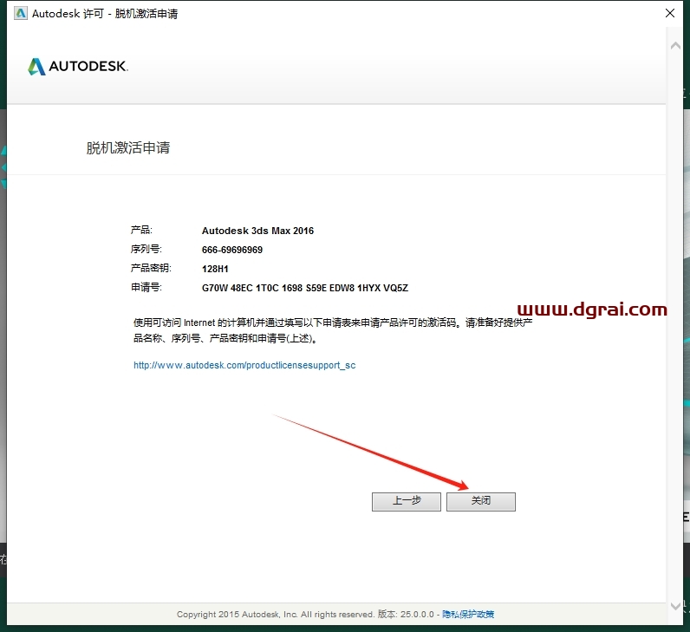Click the scrollbar down arrow
This screenshot has height=632, width=690.
point(675,606)
